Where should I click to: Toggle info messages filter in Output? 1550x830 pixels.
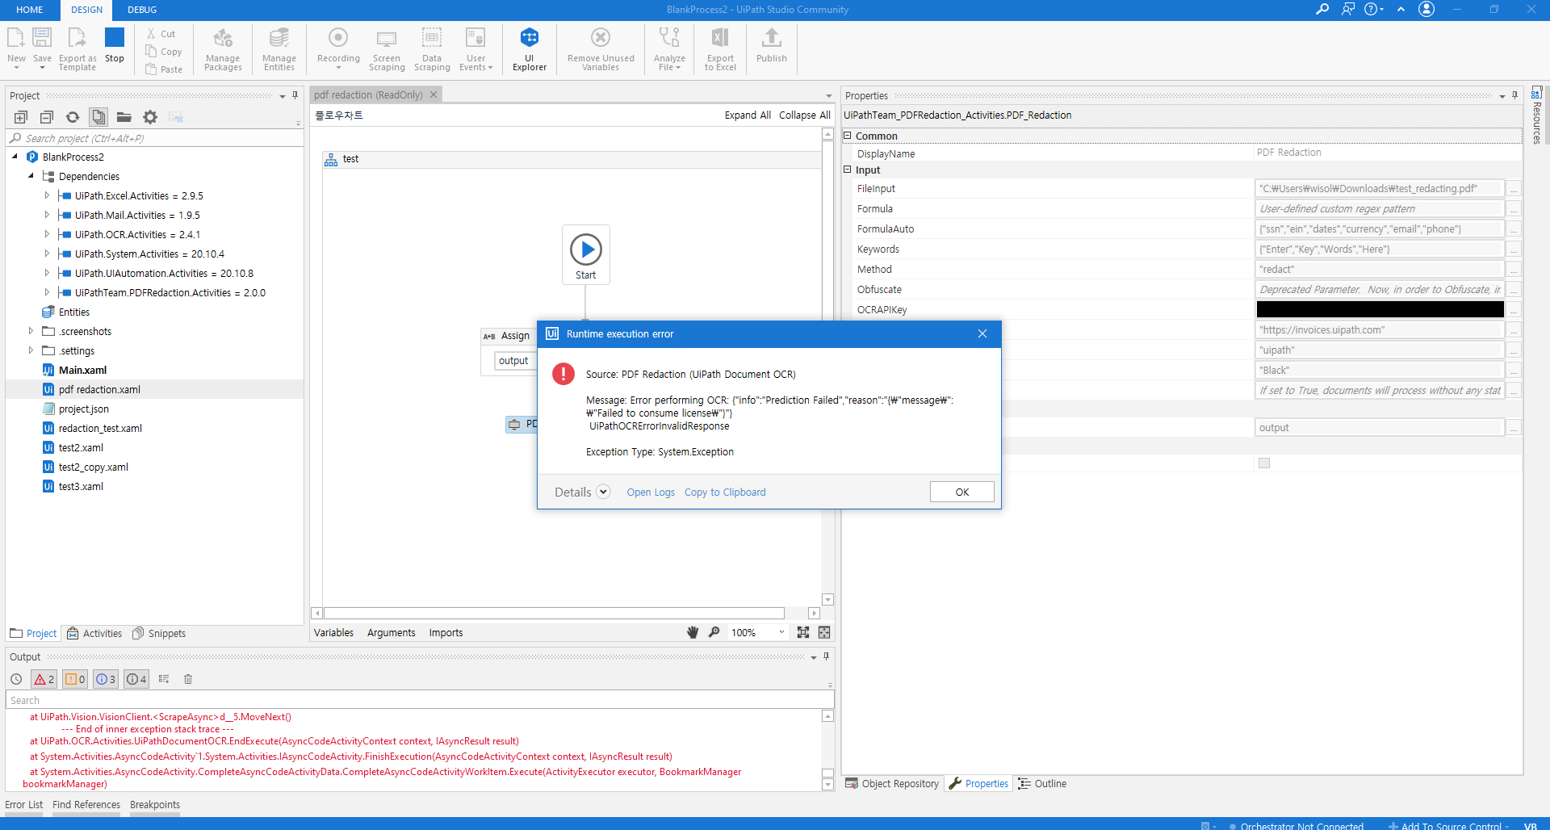[106, 679]
